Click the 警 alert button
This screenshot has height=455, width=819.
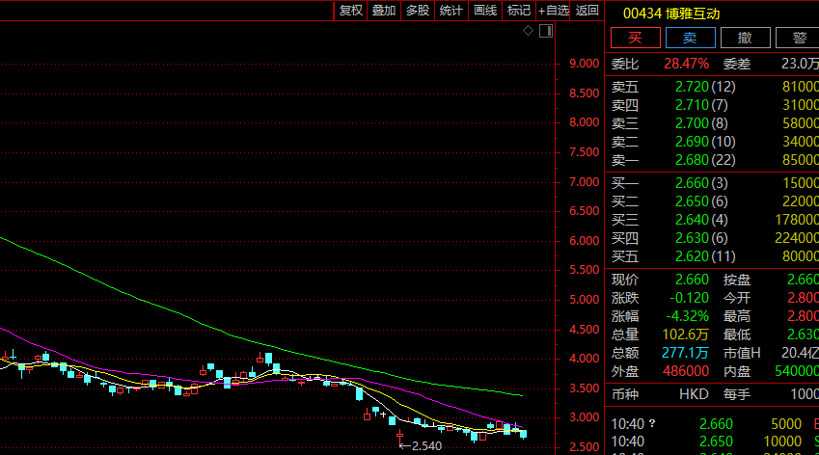(x=799, y=38)
